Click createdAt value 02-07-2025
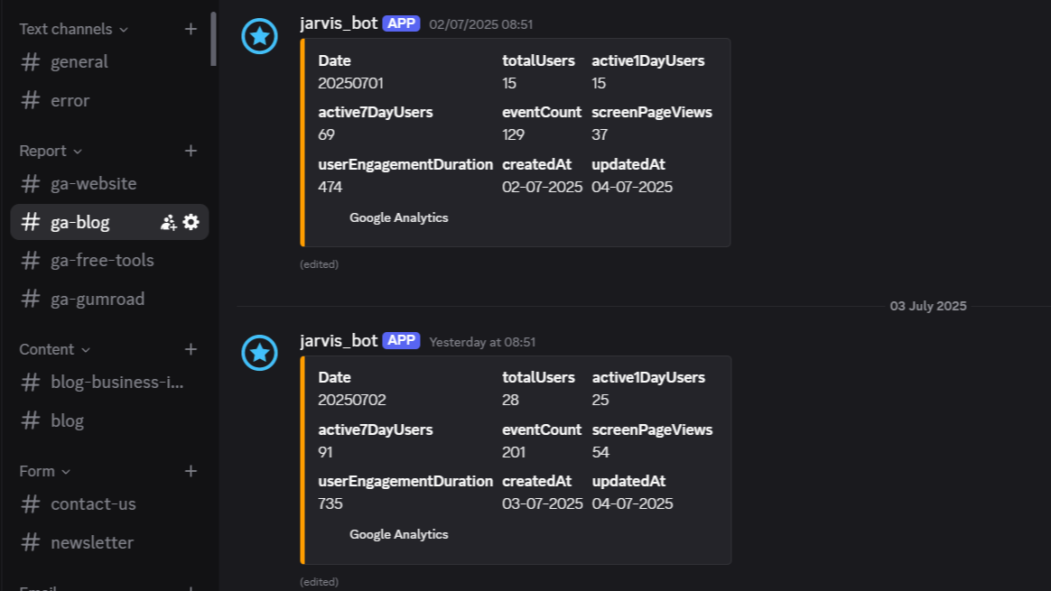 (543, 188)
